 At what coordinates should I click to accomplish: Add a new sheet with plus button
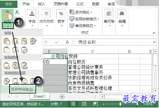pyautogui.click(x=62, y=97)
